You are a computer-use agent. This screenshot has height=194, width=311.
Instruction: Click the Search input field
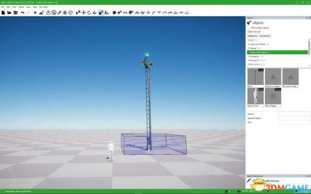pyautogui.click(x=294, y=114)
